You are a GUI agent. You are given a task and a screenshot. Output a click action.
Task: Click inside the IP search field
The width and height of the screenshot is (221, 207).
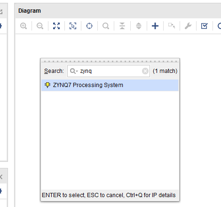pos(109,71)
